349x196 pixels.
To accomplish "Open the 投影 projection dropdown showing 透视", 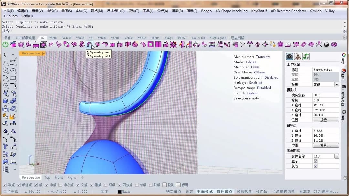I will click(x=336, y=85).
